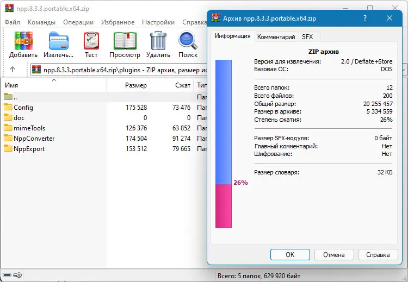Screen dimensions: 408x282
Task: Open the Просмотр (View) book icon
Action: coord(125,41)
